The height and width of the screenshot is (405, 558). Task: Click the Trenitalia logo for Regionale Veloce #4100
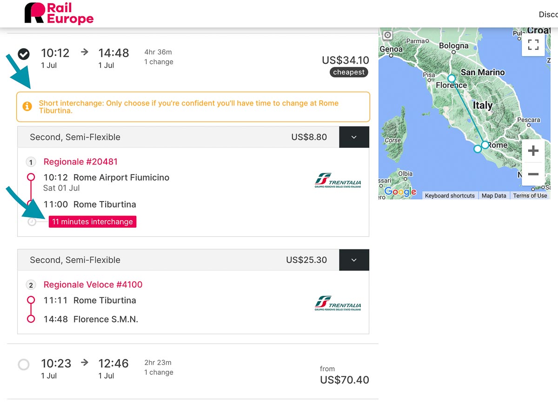point(338,303)
